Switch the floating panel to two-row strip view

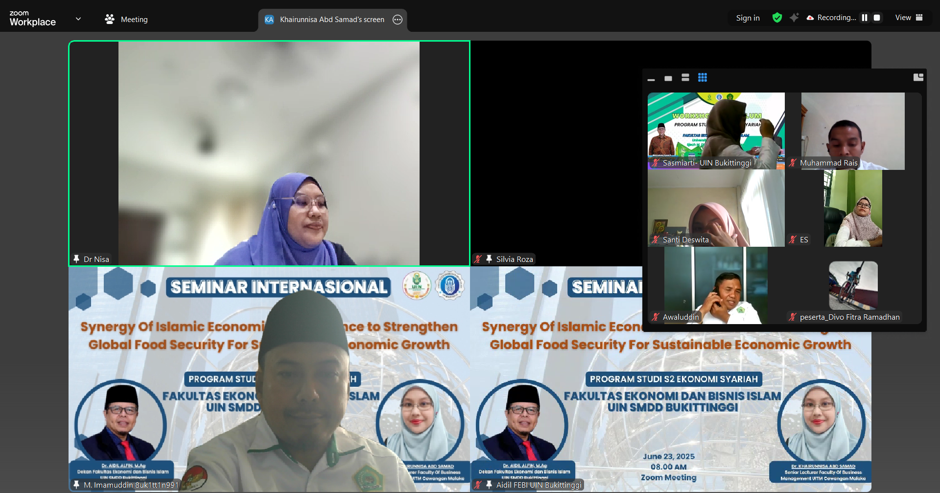tap(685, 77)
